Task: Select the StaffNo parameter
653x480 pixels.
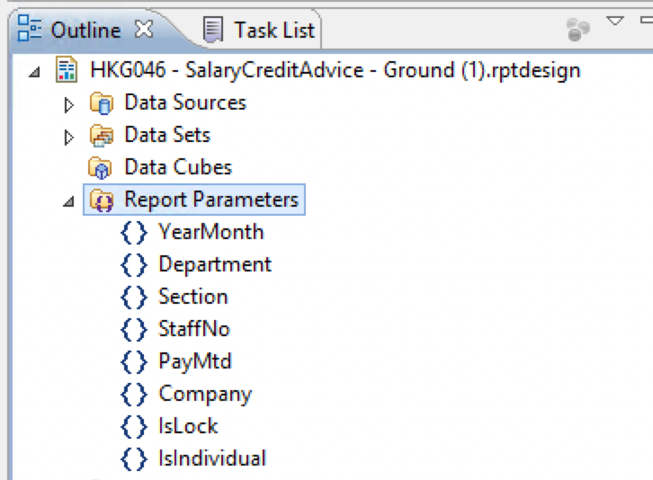Action: [193, 329]
